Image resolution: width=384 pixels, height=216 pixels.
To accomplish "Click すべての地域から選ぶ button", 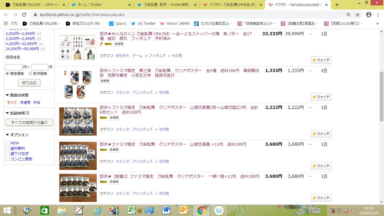I will tap(29, 123).
